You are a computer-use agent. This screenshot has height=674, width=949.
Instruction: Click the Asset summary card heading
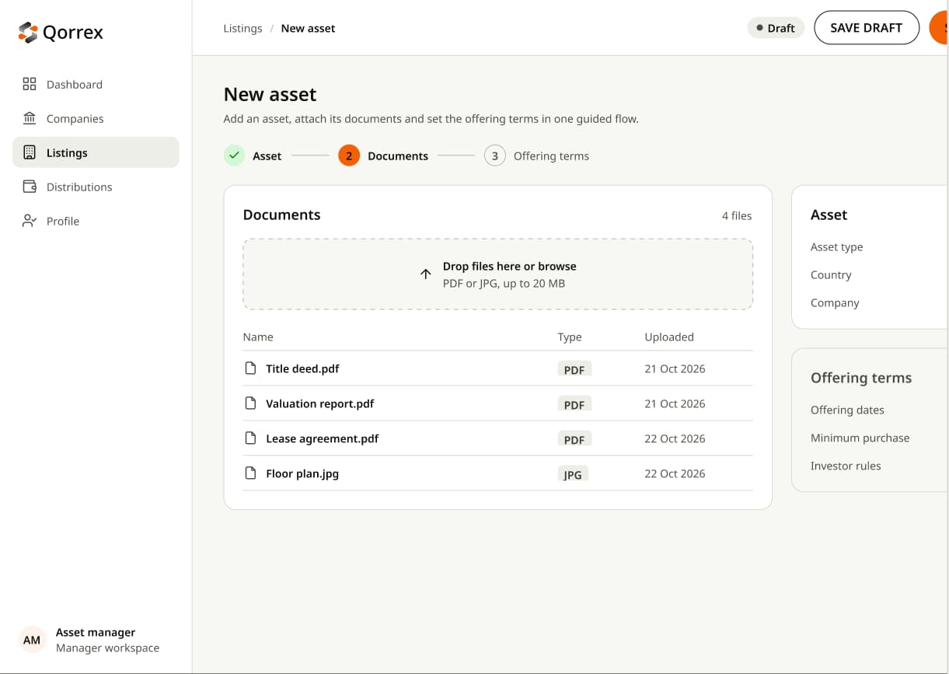[x=829, y=215]
